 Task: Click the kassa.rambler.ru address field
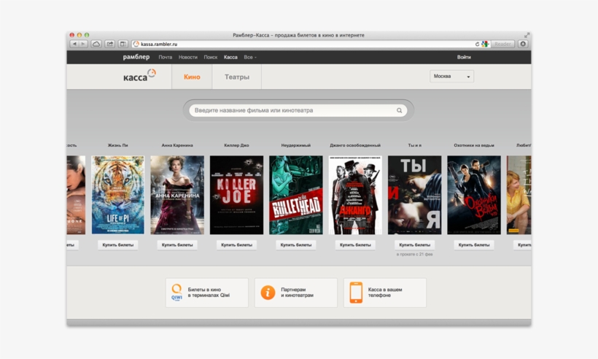pos(303,45)
